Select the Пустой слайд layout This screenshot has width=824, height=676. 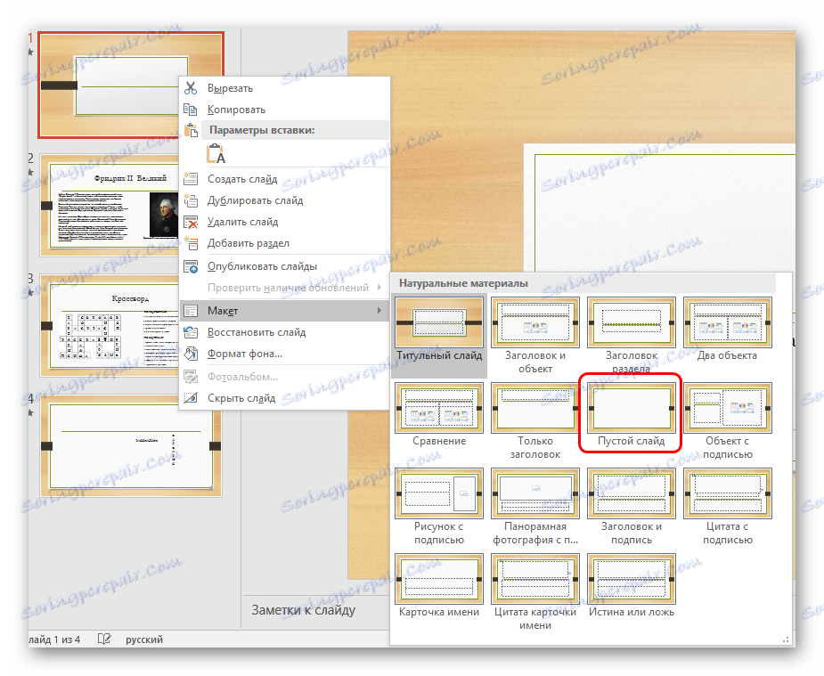point(632,416)
